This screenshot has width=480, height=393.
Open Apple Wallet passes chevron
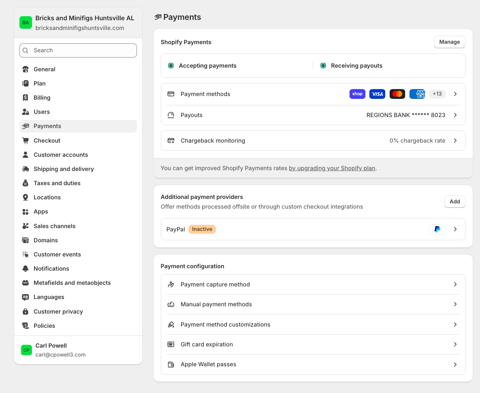pos(455,365)
